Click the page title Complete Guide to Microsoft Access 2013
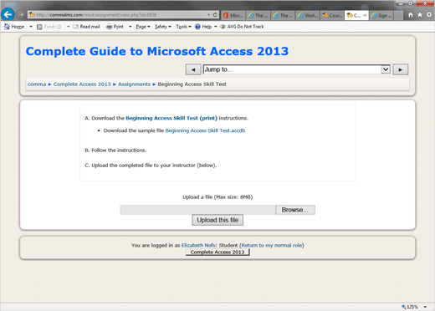The width and height of the screenshot is (435, 311). [x=157, y=51]
